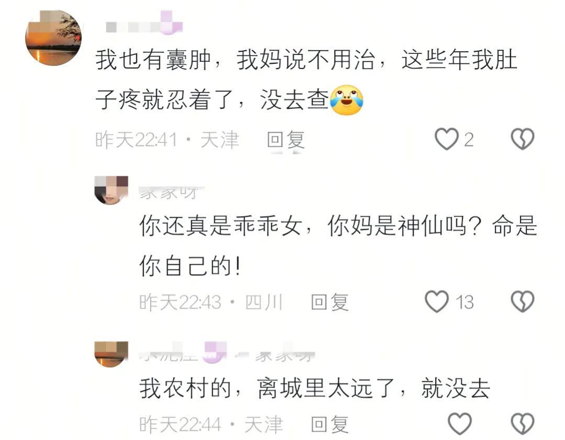Like the 我农村的 reply

pos(459,423)
